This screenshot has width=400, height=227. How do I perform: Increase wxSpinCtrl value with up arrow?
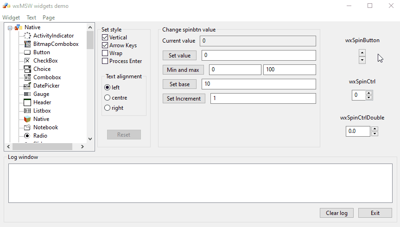[x=369, y=93]
